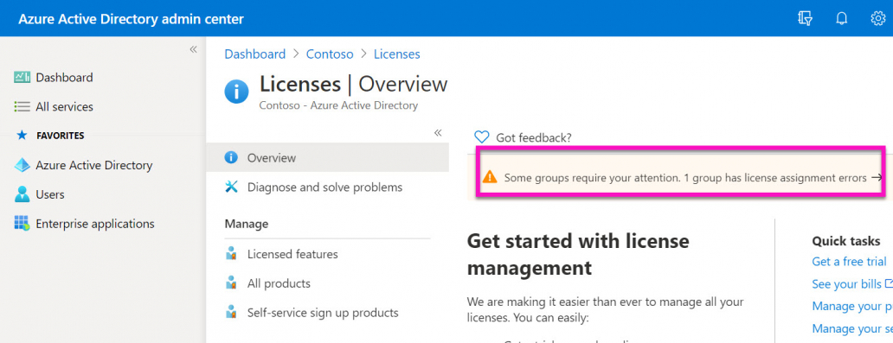Image resolution: width=893 pixels, height=343 pixels.
Task: Click the Get a free trial link
Action: pyautogui.click(x=849, y=262)
